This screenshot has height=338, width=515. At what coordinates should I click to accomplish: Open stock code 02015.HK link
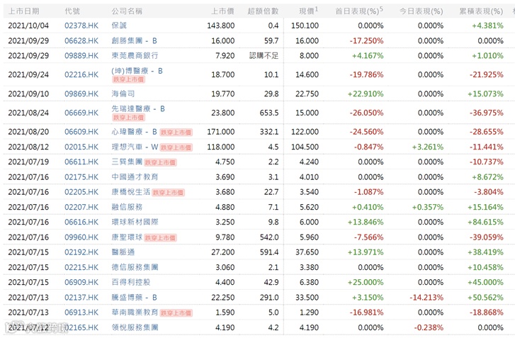pyautogui.click(x=81, y=147)
